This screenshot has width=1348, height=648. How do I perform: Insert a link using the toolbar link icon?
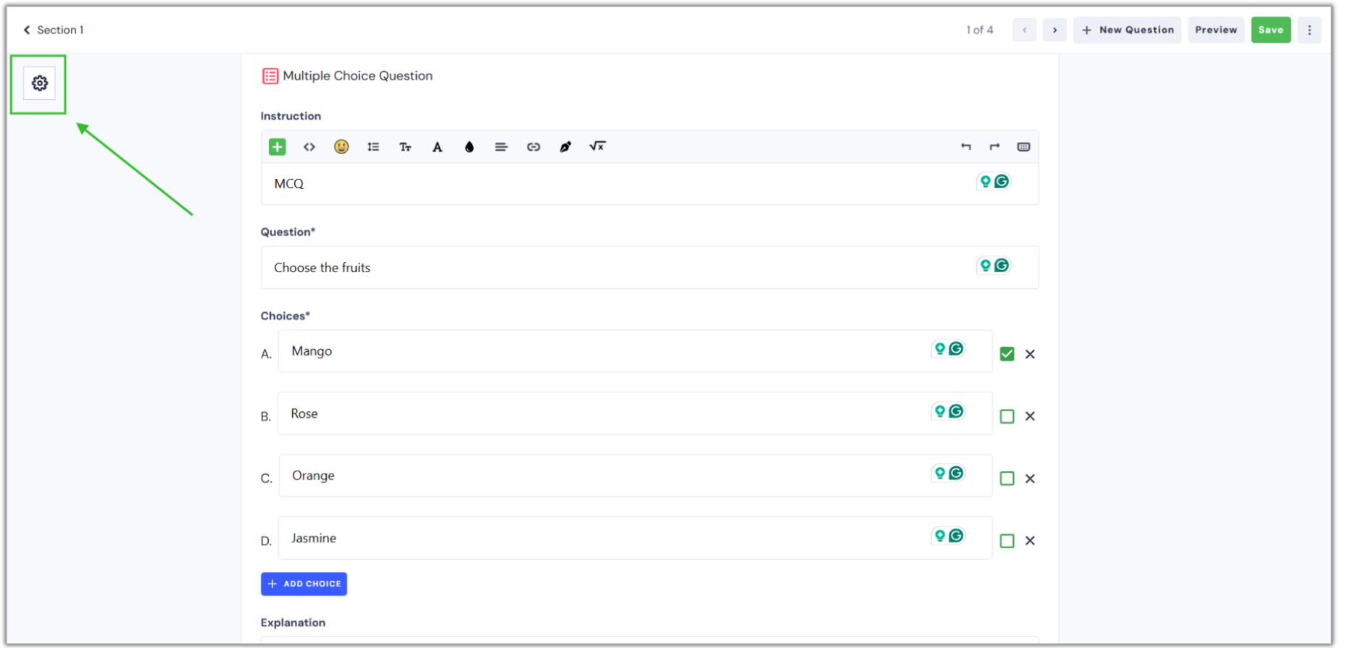point(533,147)
